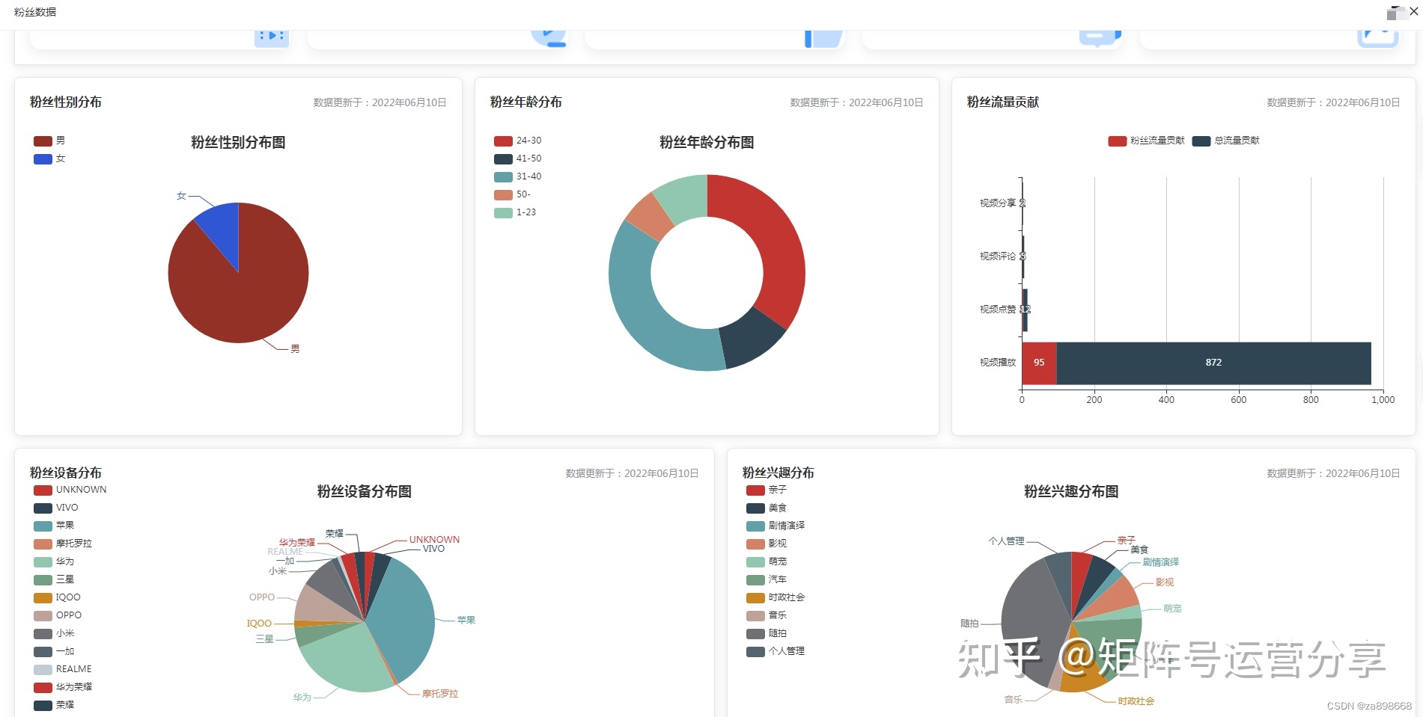Click the share arrow icon on the rightmost stats card
The image size is (1423, 717).
point(1377,34)
